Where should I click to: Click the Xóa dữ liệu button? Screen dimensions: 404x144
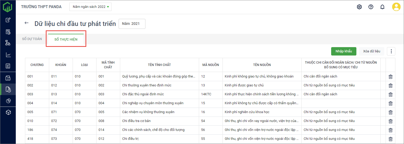(371, 51)
